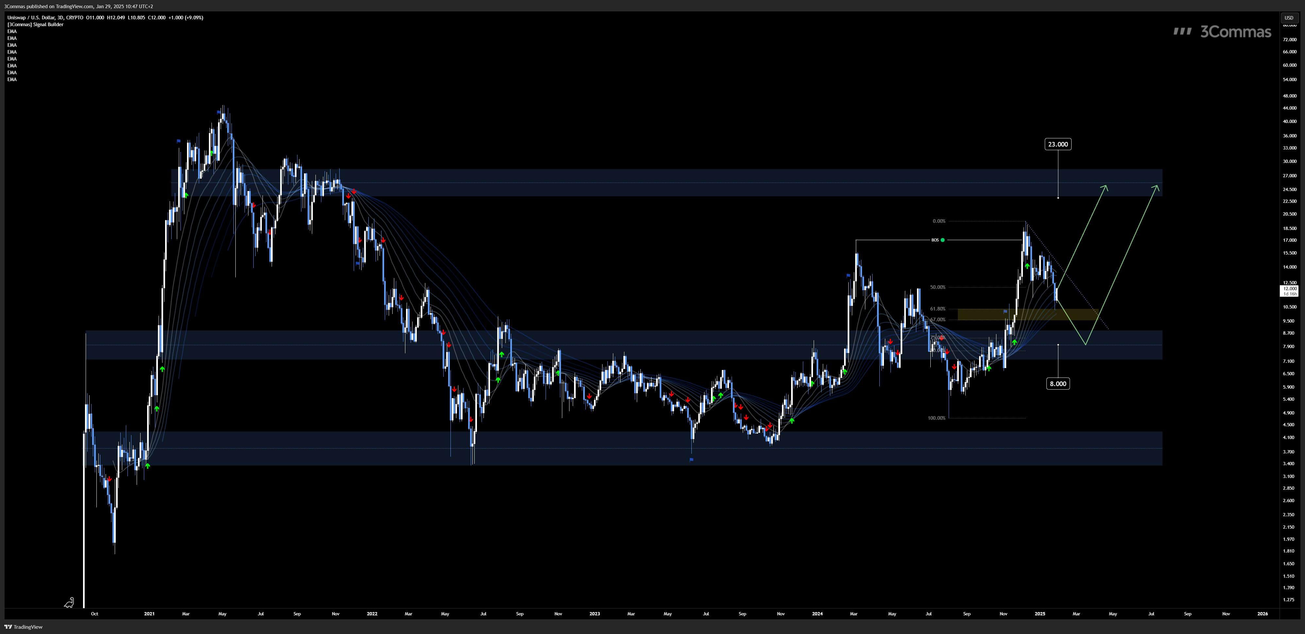
Task: Click the Fibonacci '50.00%' level label
Action: coord(938,287)
